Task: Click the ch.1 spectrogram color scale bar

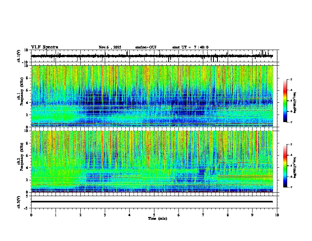Action: coord(285,101)
